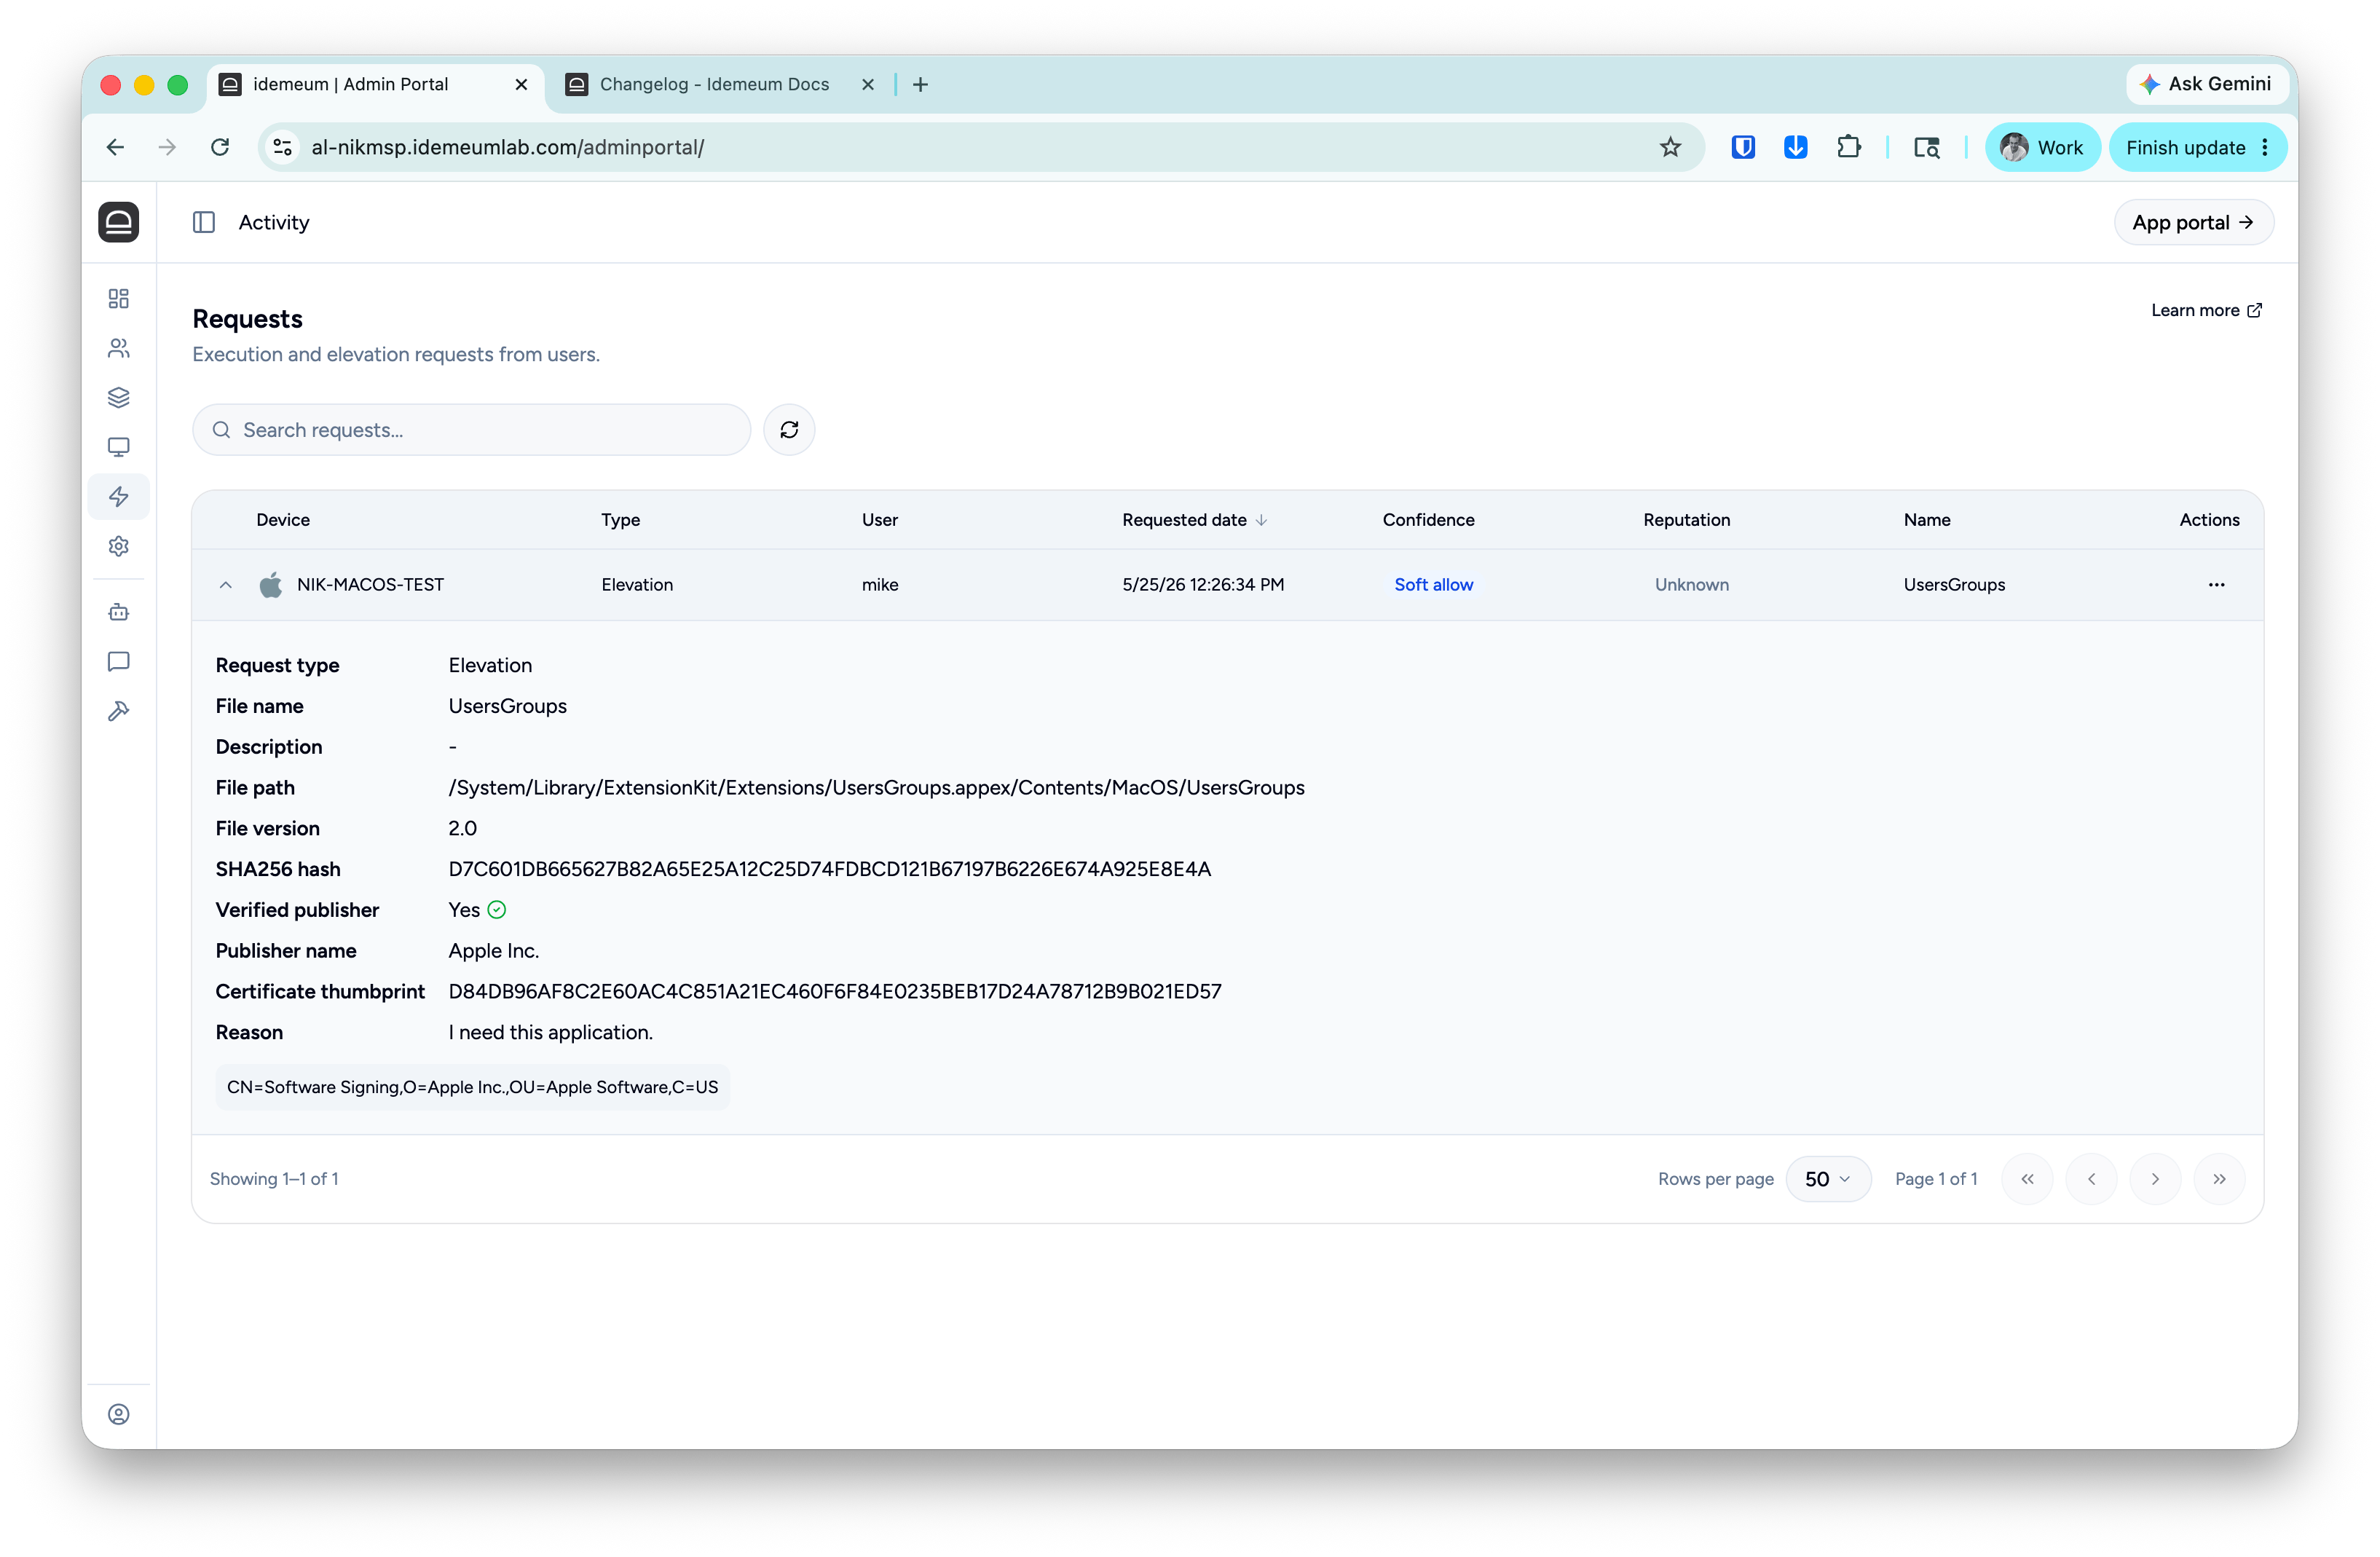The width and height of the screenshot is (2380, 1557).
Task: View site information icon in address bar
Action: [283, 147]
